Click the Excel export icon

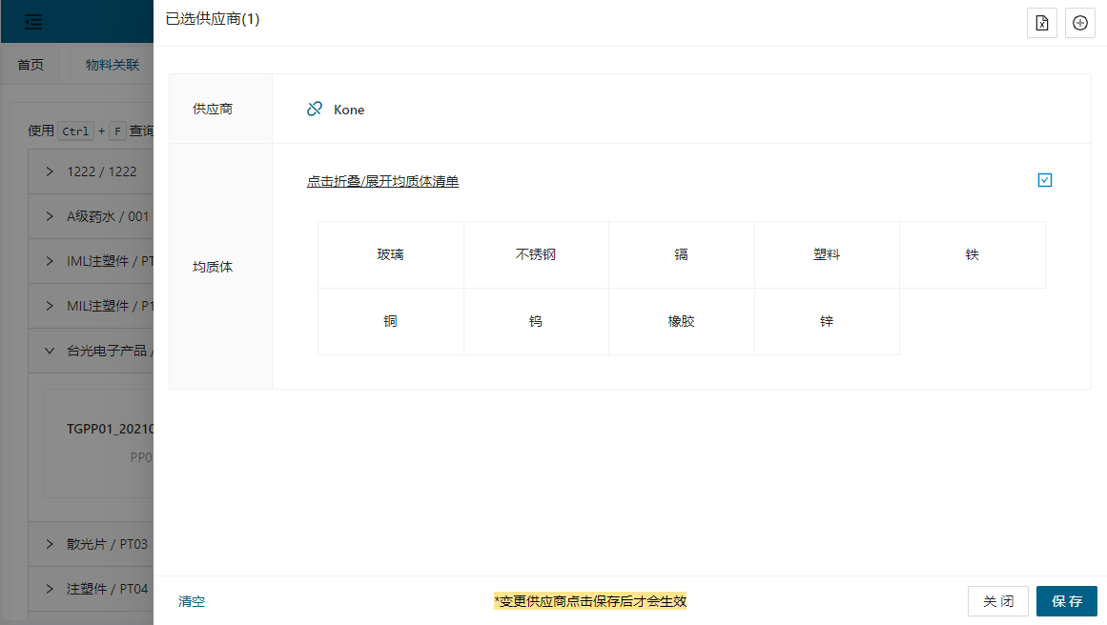point(1042,23)
